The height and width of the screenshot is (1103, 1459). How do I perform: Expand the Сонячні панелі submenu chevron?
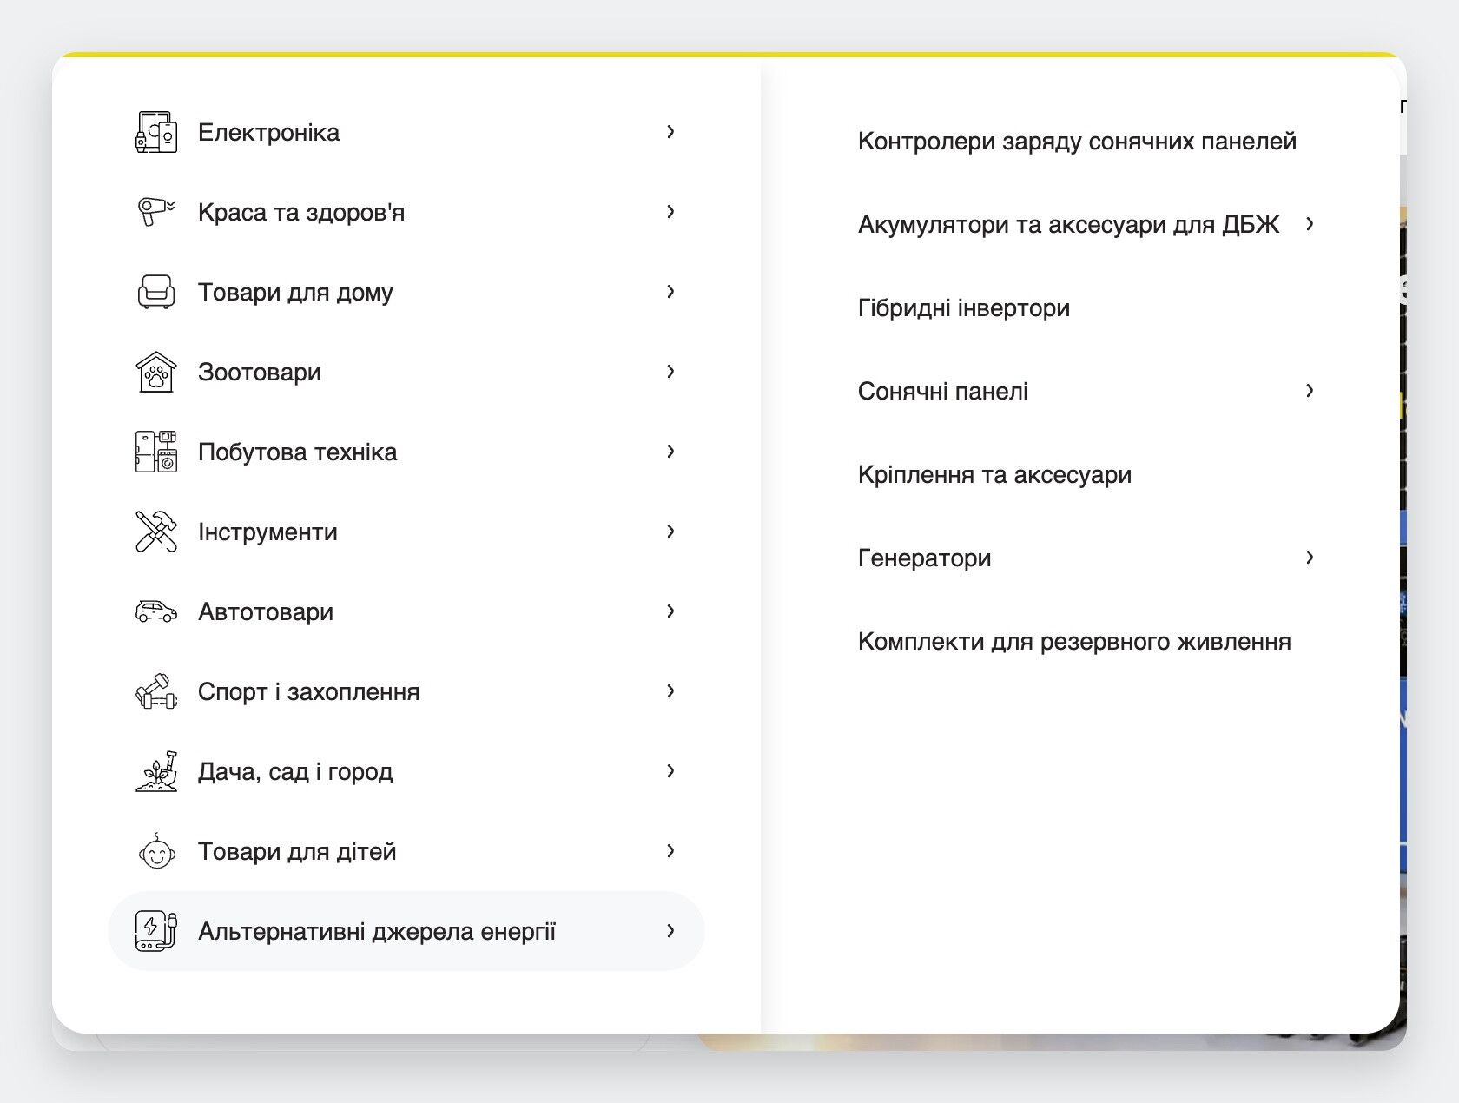1310,391
